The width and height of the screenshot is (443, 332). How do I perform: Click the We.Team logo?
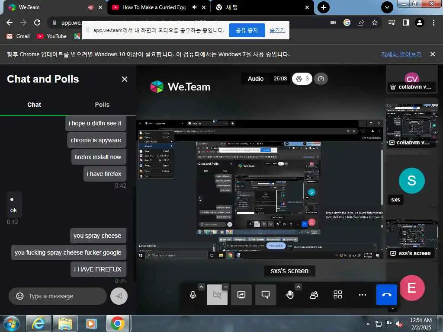pos(180,86)
